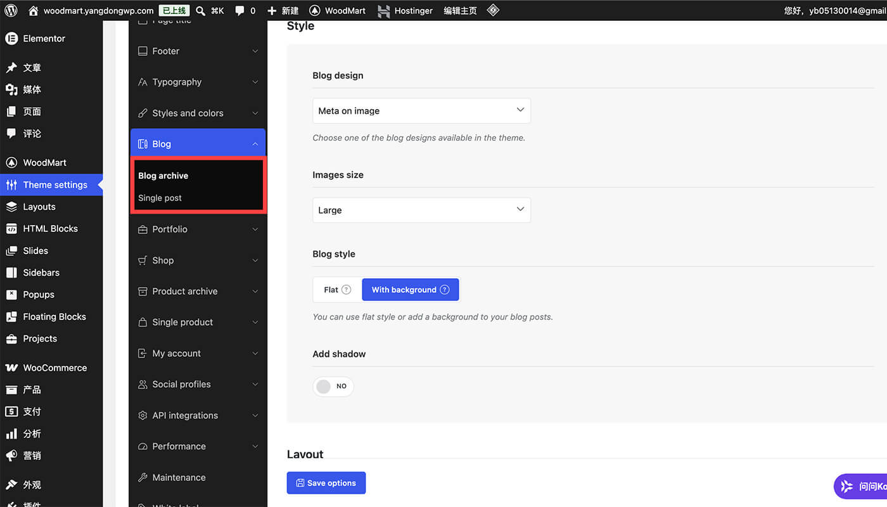
Task: Expand the Styles and colors section
Action: click(x=198, y=113)
